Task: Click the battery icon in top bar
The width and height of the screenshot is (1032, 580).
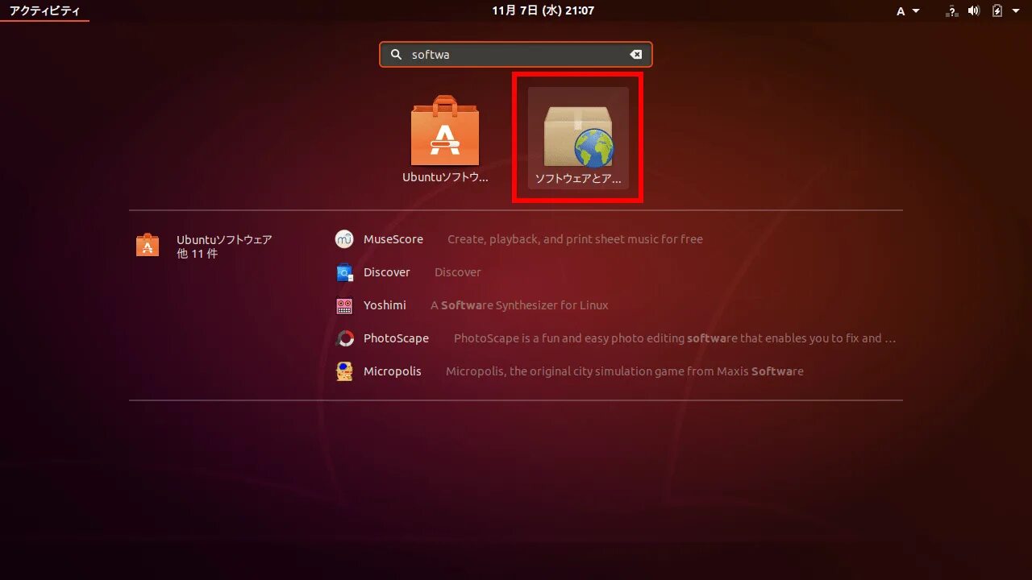Action: click(x=997, y=10)
